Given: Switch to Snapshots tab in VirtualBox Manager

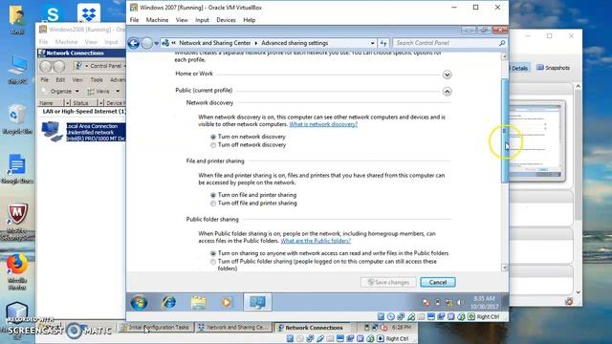Looking at the screenshot, I should click(553, 68).
